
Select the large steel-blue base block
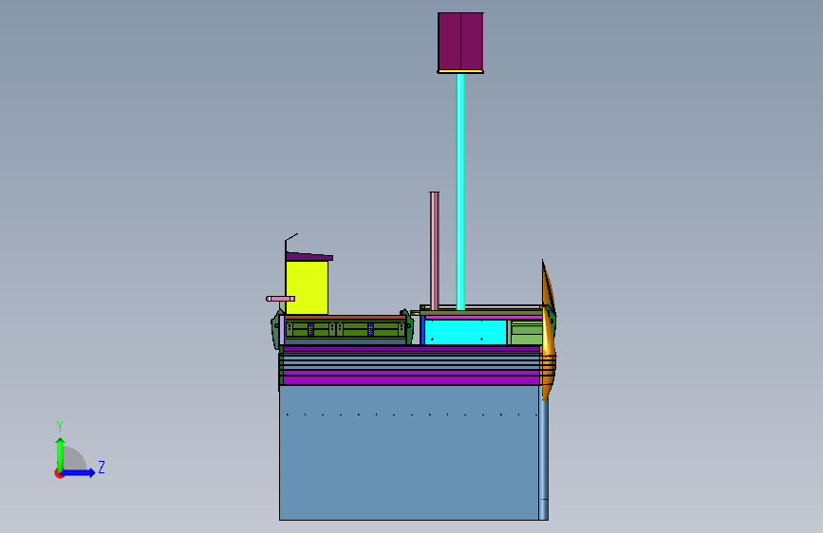[x=409, y=452]
